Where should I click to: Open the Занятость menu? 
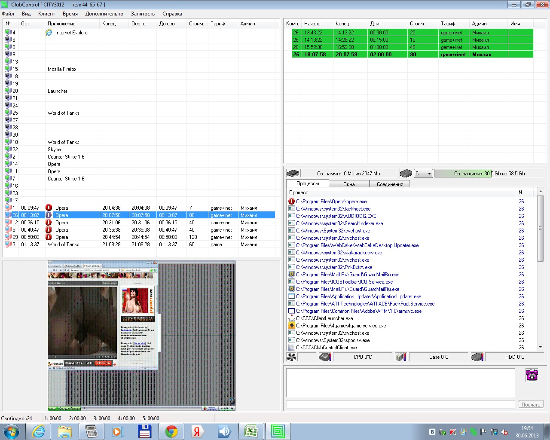click(x=143, y=14)
